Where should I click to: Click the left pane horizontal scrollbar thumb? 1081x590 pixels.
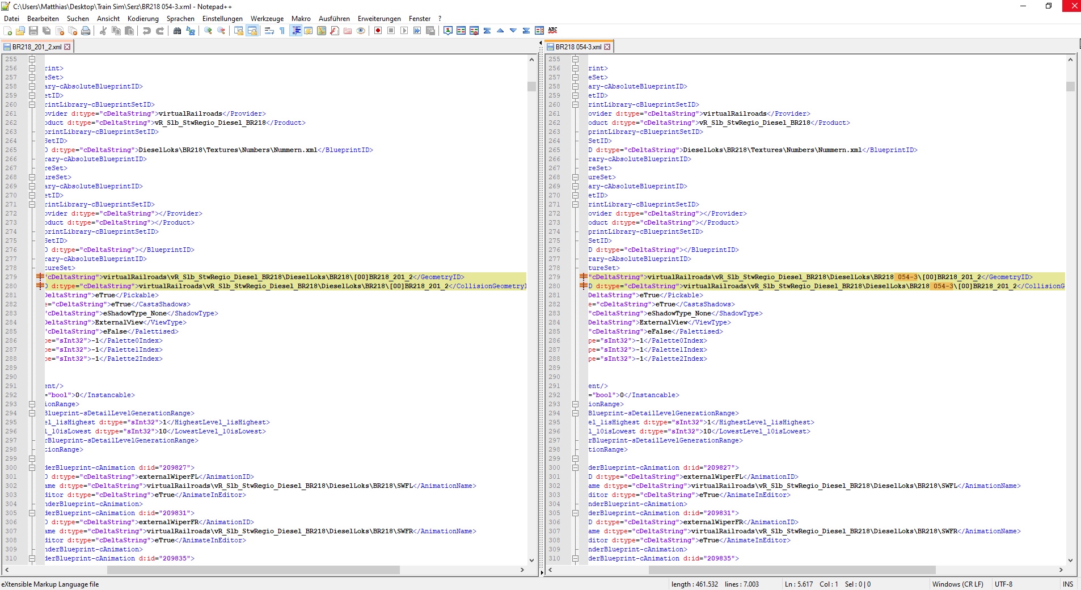pos(253,570)
